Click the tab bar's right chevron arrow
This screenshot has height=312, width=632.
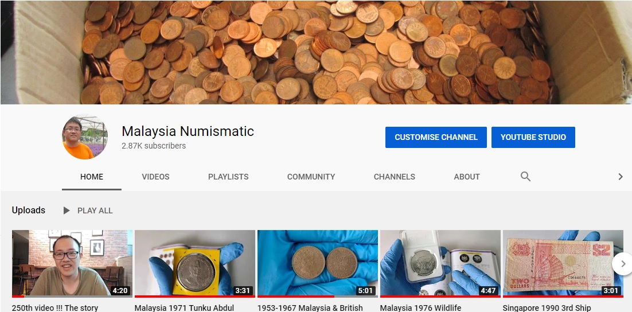tap(621, 177)
